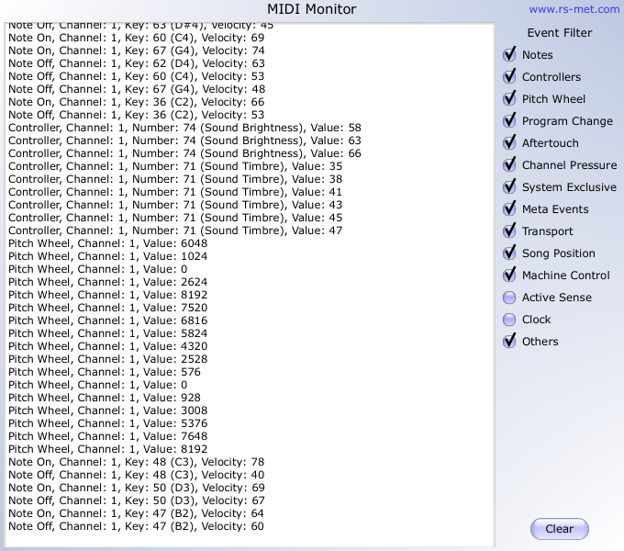Enable the Clock event filter
Screen dimensions: 624x551
pyautogui.click(x=509, y=320)
